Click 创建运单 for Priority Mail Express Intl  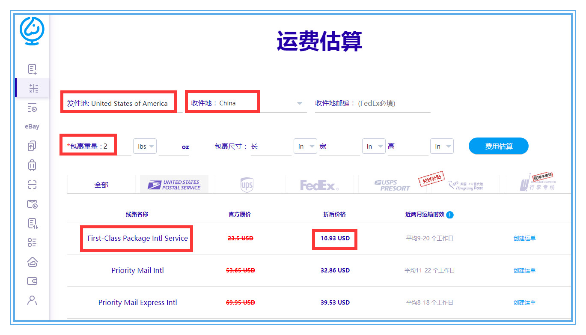coord(524,302)
